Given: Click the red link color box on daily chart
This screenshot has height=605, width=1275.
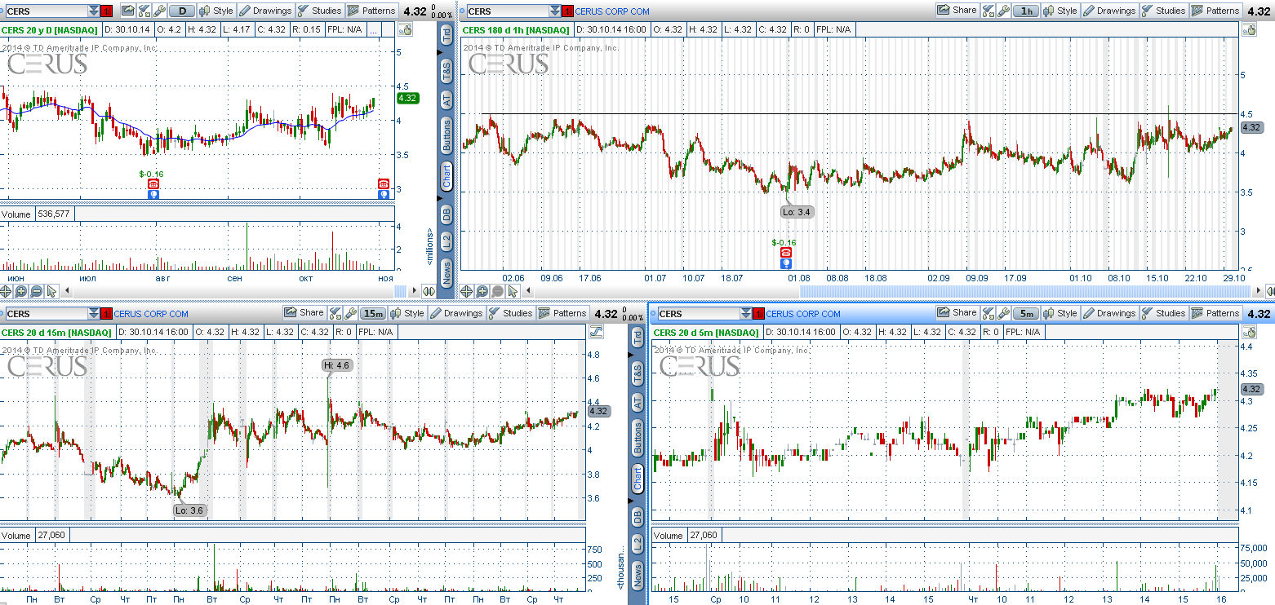Looking at the screenshot, I should click(107, 11).
